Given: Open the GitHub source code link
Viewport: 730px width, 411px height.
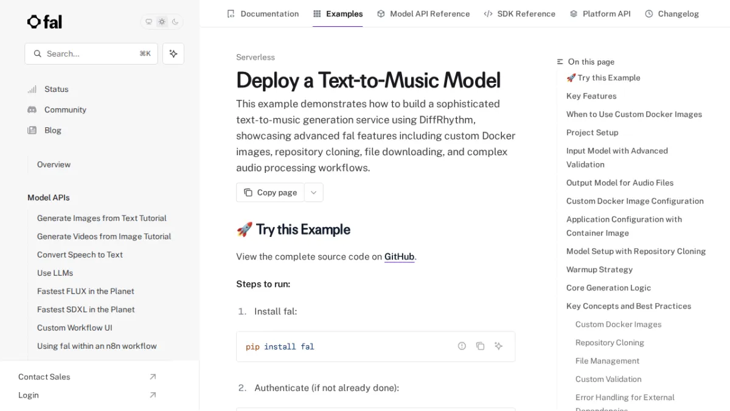Looking at the screenshot, I should pos(399,256).
